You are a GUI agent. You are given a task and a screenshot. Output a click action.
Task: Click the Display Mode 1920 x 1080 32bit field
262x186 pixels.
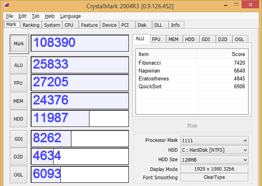[214, 169]
